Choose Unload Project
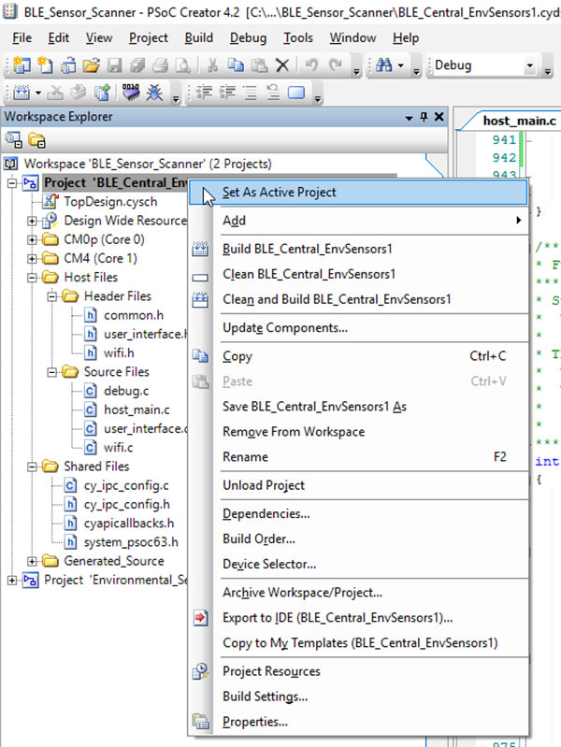Image resolution: width=561 pixels, height=747 pixels. pos(358,485)
